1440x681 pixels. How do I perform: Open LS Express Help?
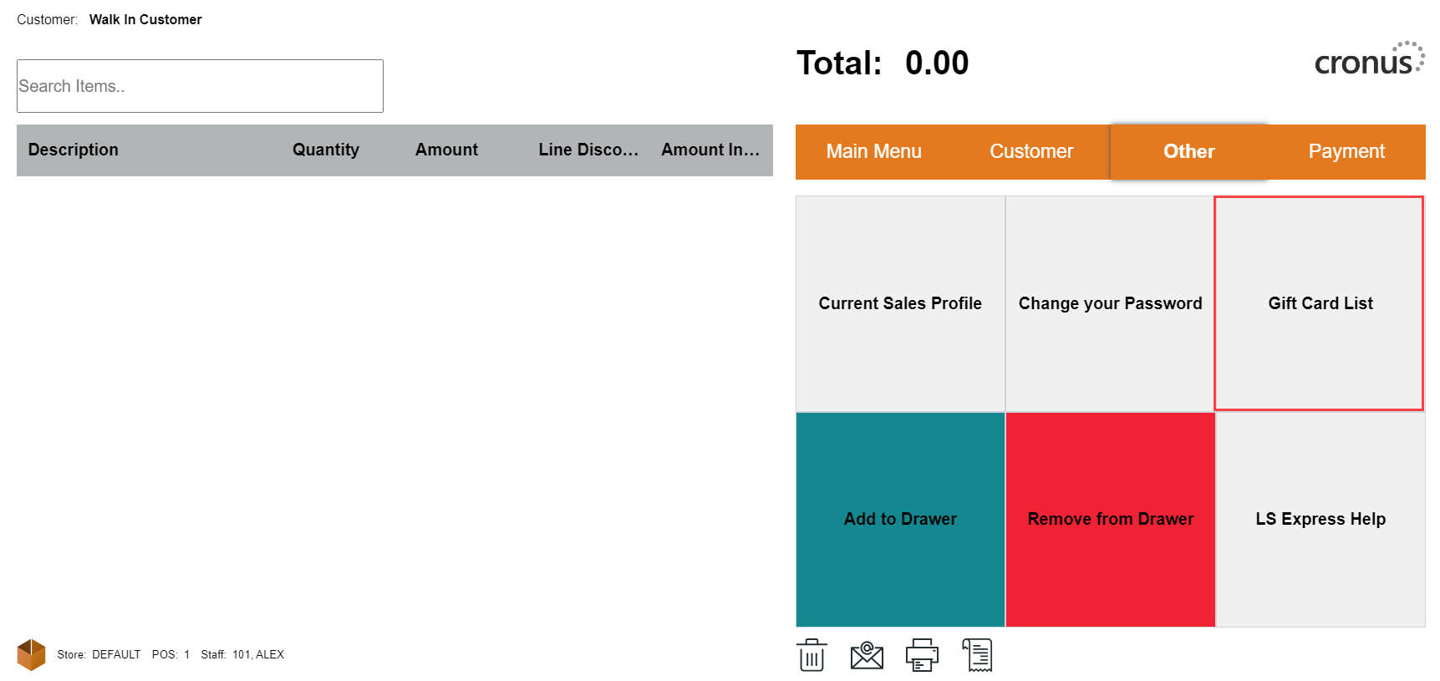[1320, 519]
